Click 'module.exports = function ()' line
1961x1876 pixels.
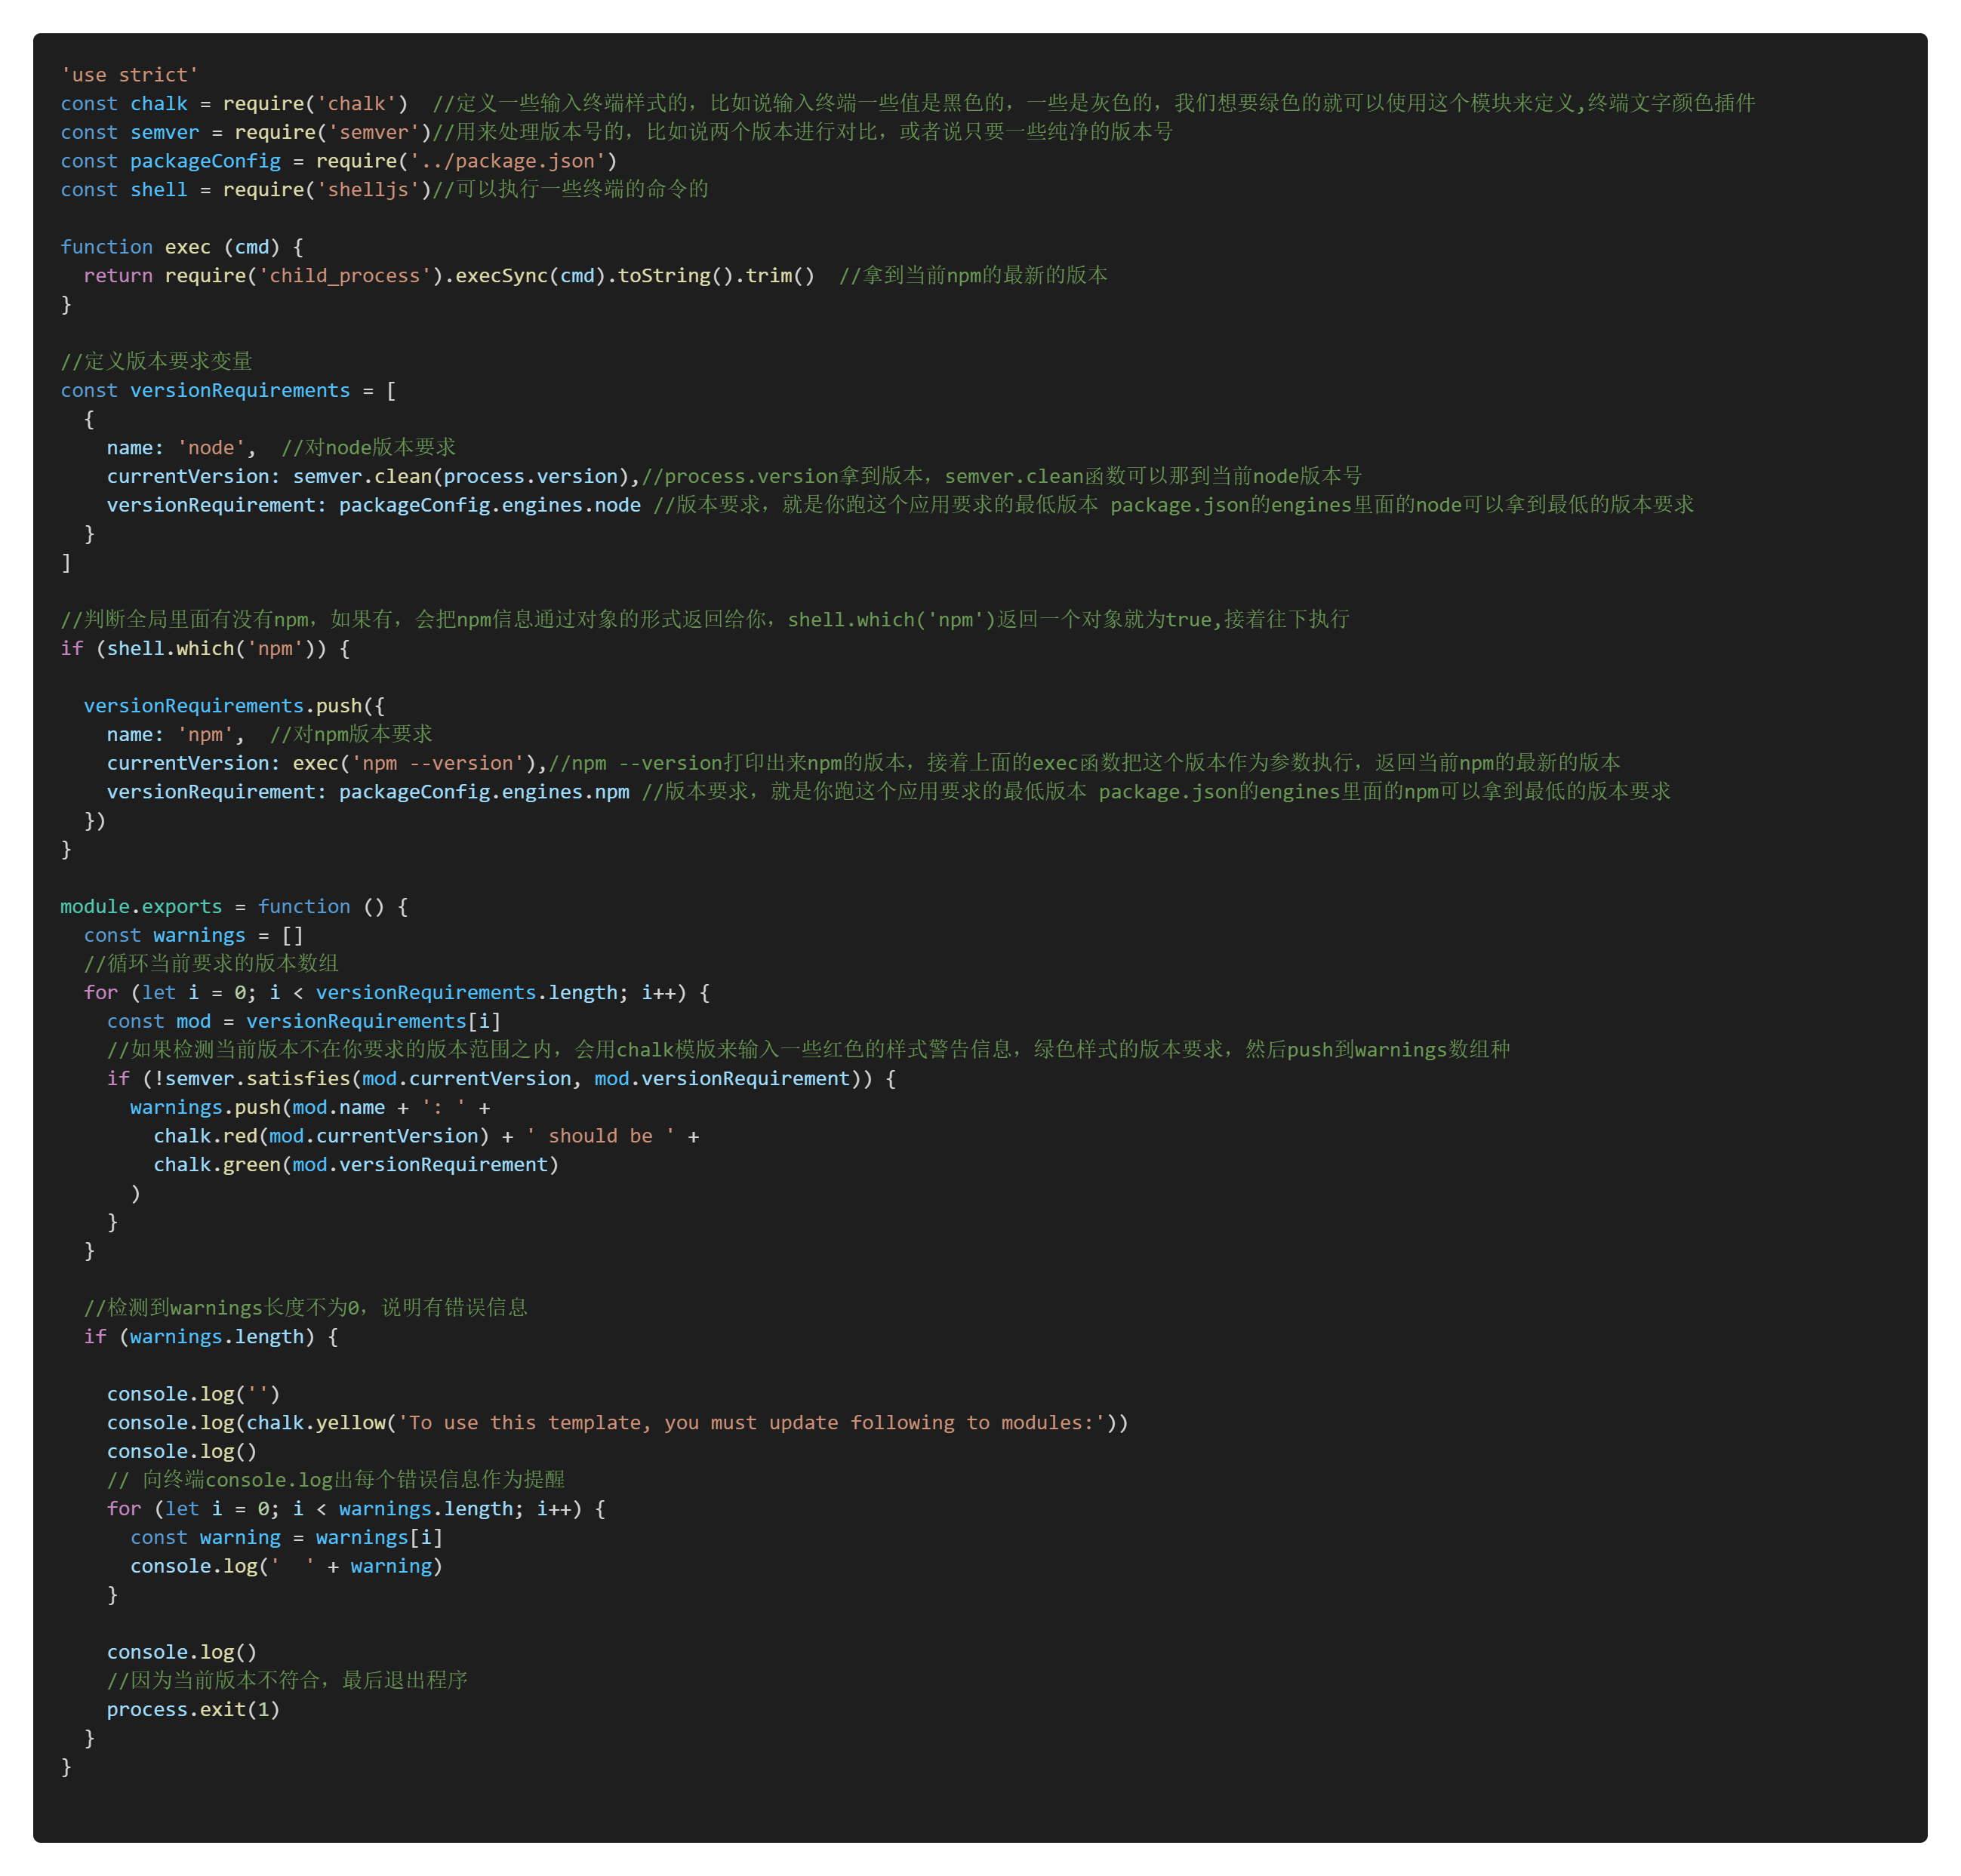click(234, 906)
